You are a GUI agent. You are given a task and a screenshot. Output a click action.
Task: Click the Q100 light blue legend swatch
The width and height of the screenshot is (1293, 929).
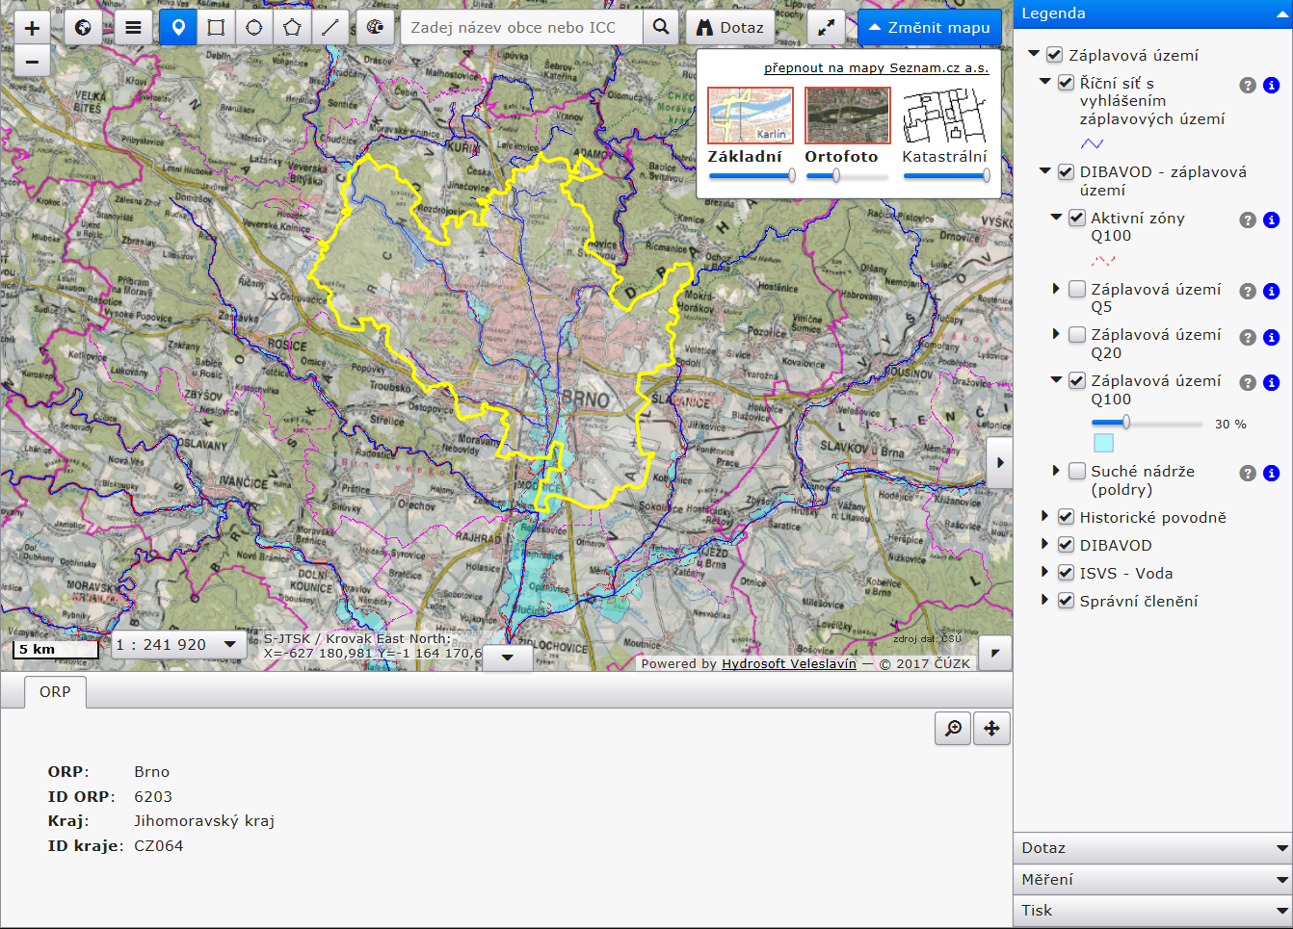(1103, 443)
